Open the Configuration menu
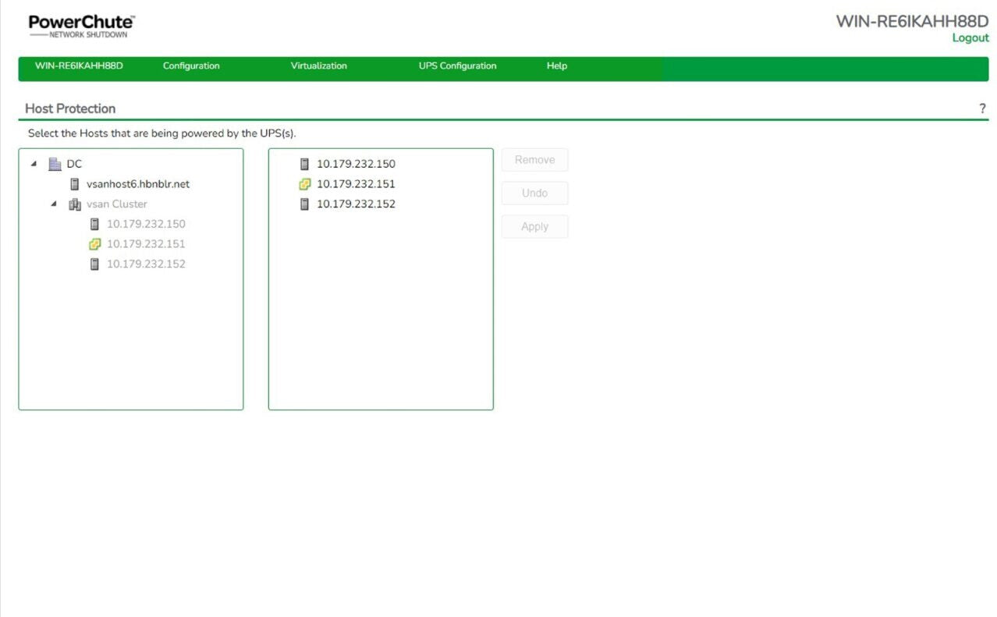The image size is (997, 617). pyautogui.click(x=191, y=66)
